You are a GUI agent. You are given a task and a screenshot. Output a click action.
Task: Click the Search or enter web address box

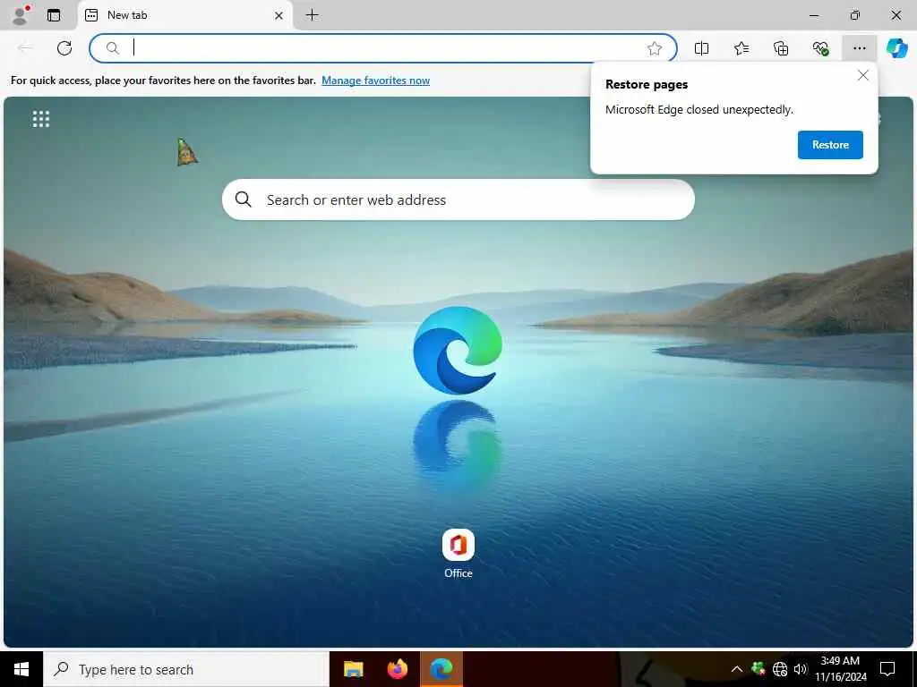coord(458,199)
